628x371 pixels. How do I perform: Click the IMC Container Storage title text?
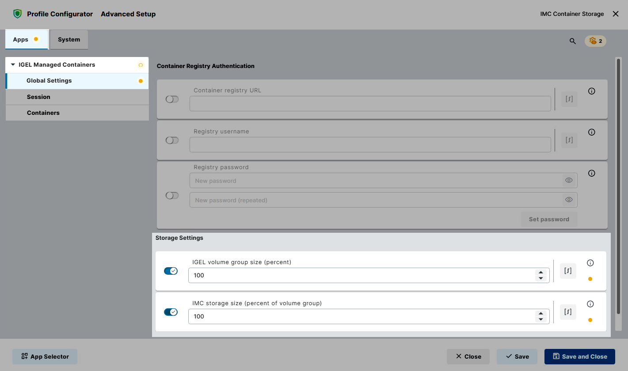572,14
